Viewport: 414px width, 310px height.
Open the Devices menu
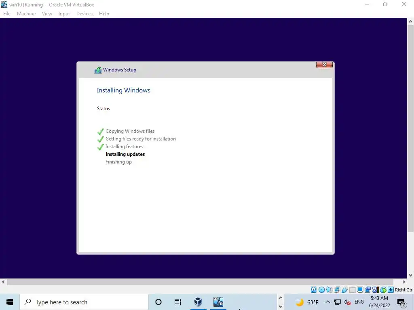click(x=84, y=14)
